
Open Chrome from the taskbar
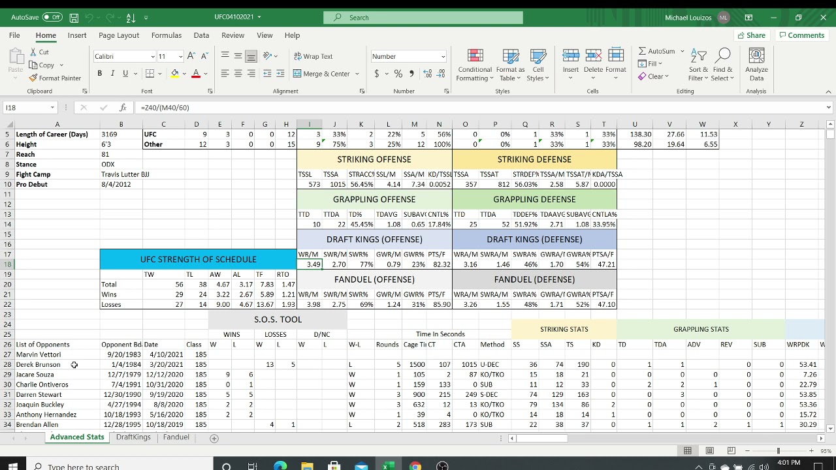[415, 466]
